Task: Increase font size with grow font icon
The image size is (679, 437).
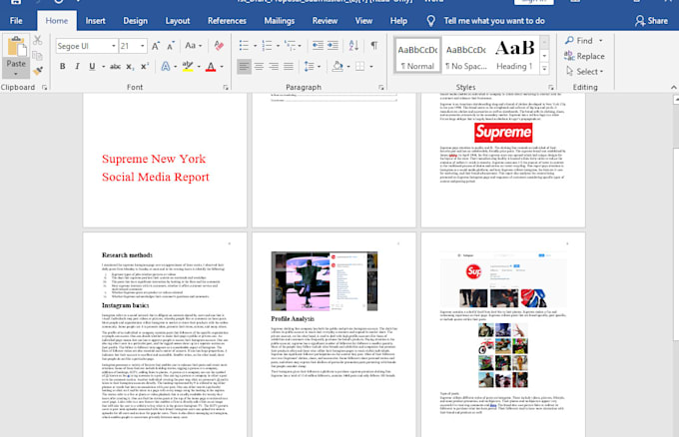Action: click(x=156, y=46)
